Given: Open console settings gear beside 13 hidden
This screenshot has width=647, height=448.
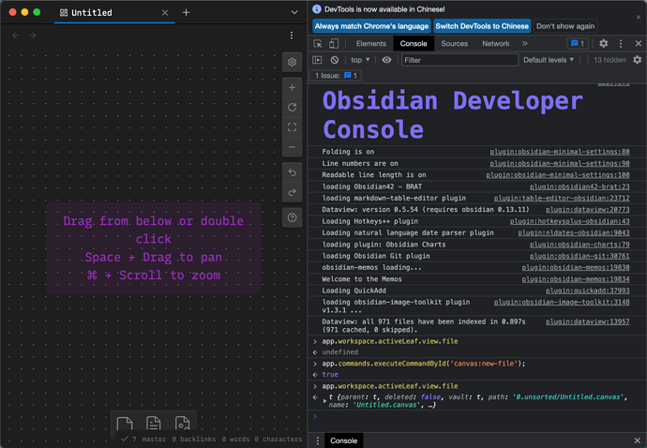Looking at the screenshot, I should (x=637, y=60).
